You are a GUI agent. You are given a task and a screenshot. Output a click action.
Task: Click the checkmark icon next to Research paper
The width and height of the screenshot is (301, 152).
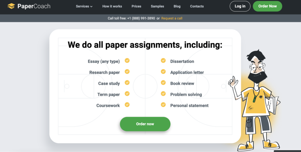(127, 71)
